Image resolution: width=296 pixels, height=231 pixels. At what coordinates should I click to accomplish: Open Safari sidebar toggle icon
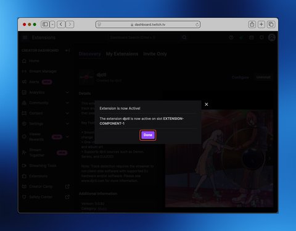[45, 25]
